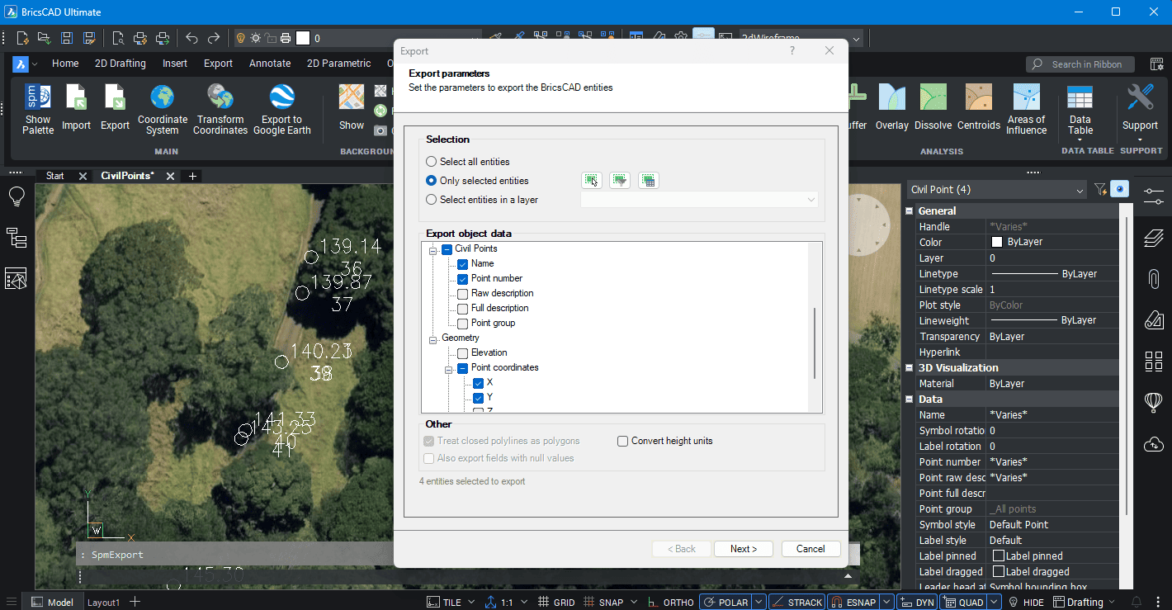Image resolution: width=1172 pixels, height=610 pixels.
Task: Click the Show Palette spm icon
Action: [x=38, y=97]
